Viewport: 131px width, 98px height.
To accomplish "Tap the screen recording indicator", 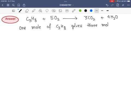I will [112, 1].
